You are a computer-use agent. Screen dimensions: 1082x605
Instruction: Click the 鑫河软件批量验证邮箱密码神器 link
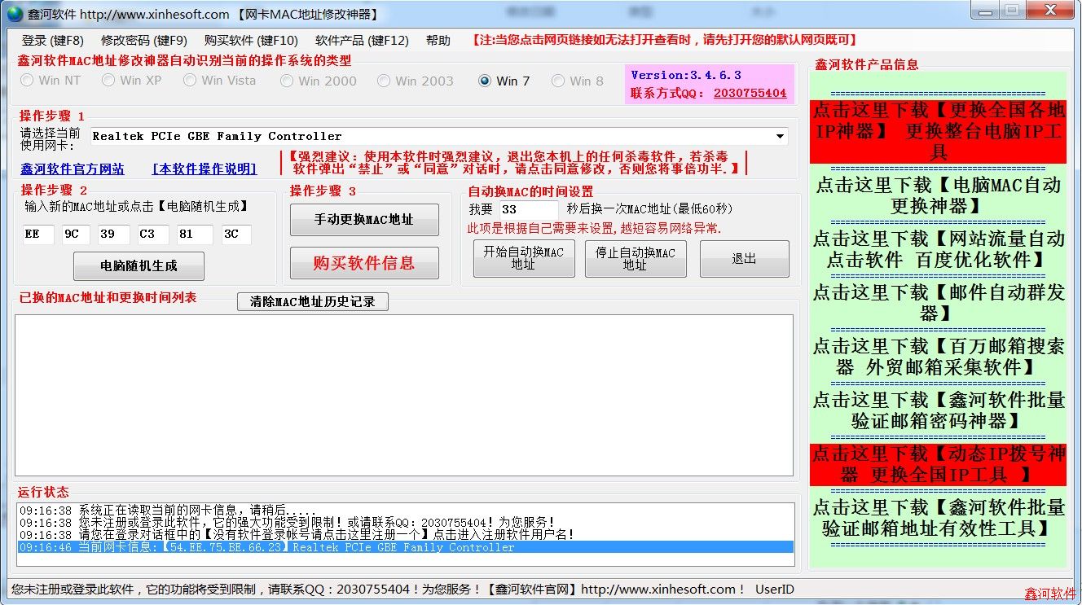[x=938, y=410]
